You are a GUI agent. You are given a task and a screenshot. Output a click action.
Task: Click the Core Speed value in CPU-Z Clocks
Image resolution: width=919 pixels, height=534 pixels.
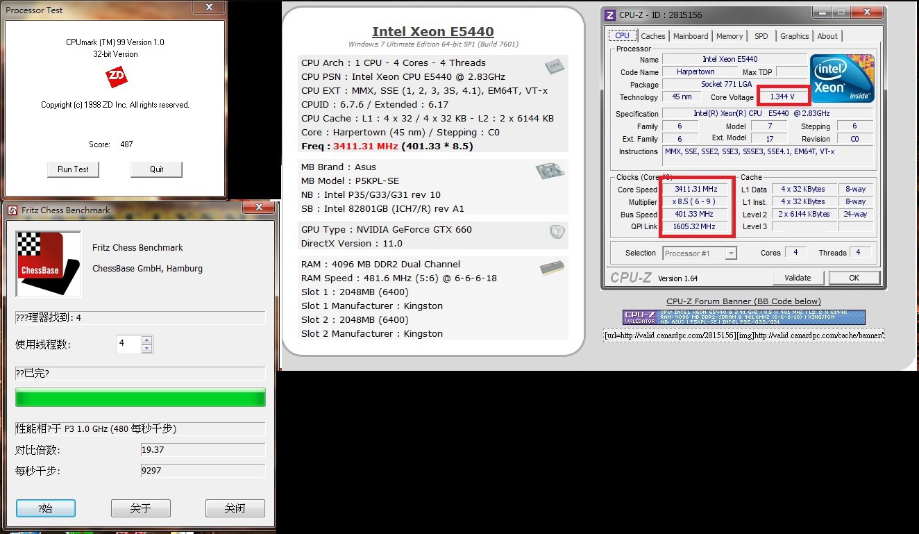[x=695, y=189]
